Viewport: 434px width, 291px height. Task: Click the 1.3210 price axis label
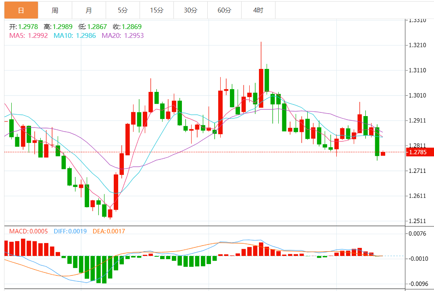(417, 45)
